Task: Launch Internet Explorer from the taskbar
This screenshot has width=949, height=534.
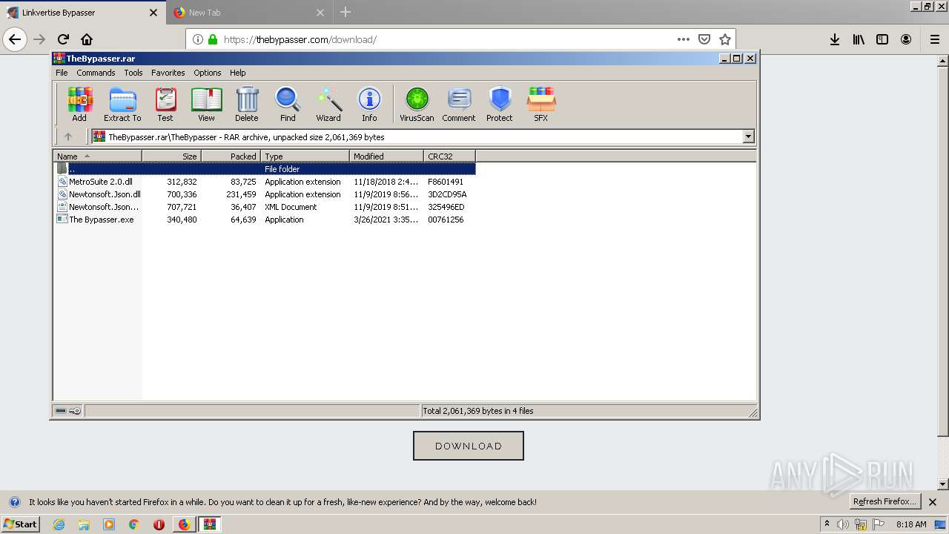Action: (59, 524)
